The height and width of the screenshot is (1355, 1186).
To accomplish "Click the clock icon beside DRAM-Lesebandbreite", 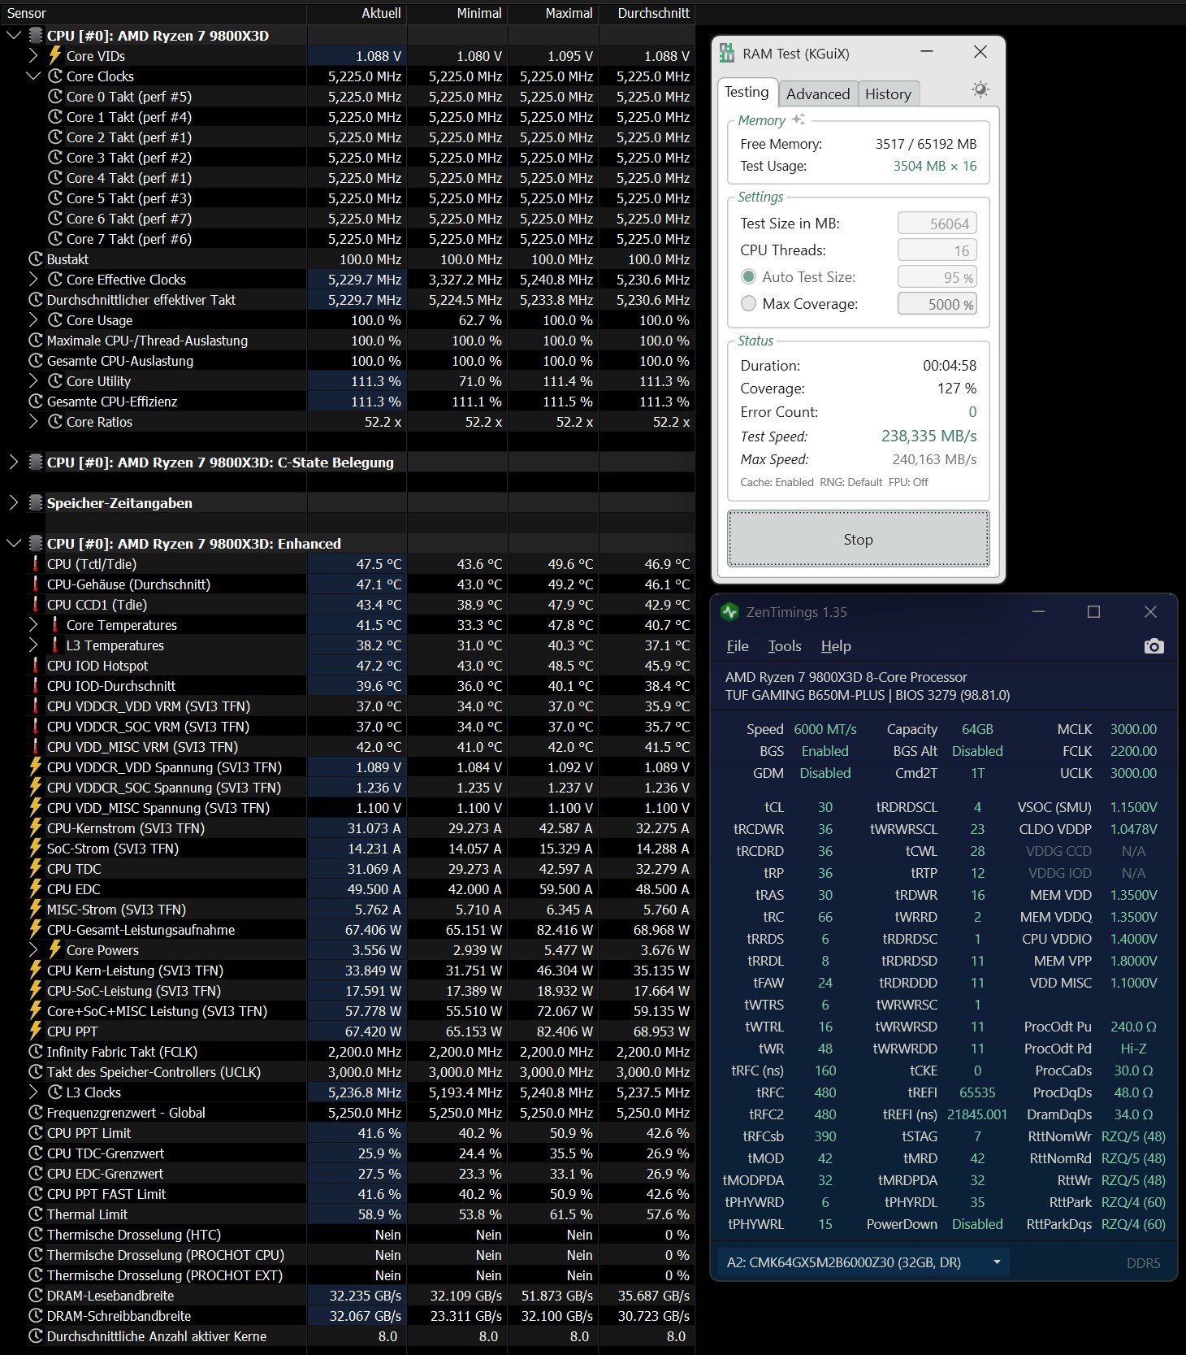I will point(36,1296).
